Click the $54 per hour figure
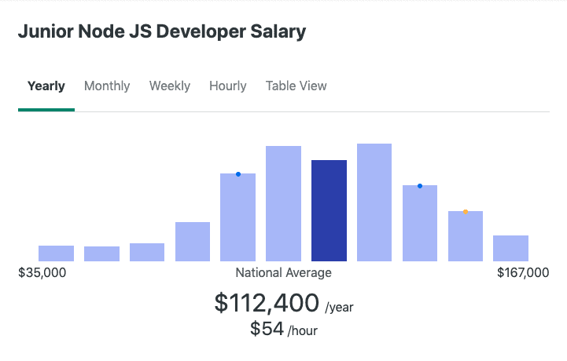The height and width of the screenshot is (361, 567). tap(267, 330)
